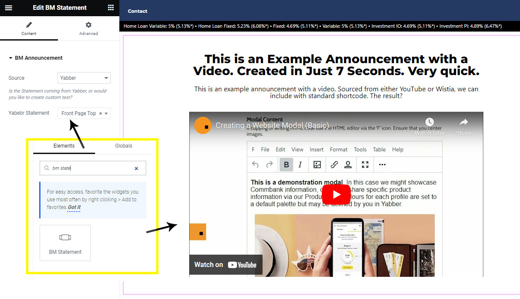The width and height of the screenshot is (520, 299).
Task: Click the Content tab pencil icon
Action: click(29, 25)
